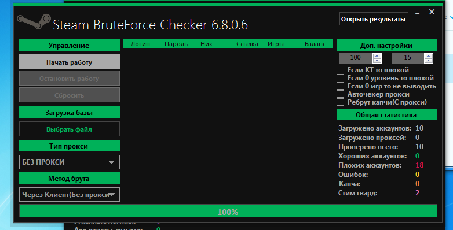Click the Стим гвард label
The width and height of the screenshot is (453, 230).
[357, 193]
